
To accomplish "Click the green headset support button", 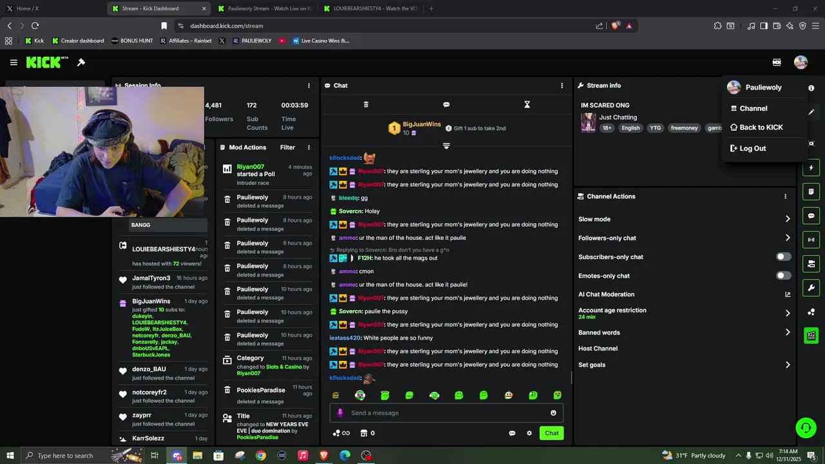I will click(x=805, y=427).
